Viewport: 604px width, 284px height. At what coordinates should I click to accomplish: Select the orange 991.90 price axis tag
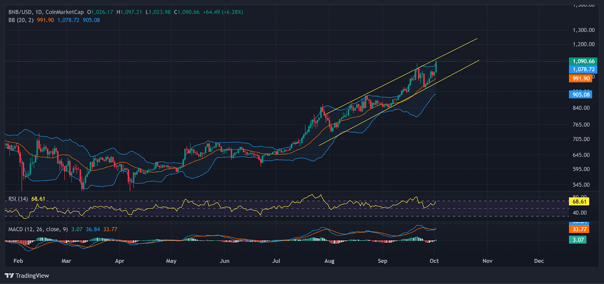581,78
